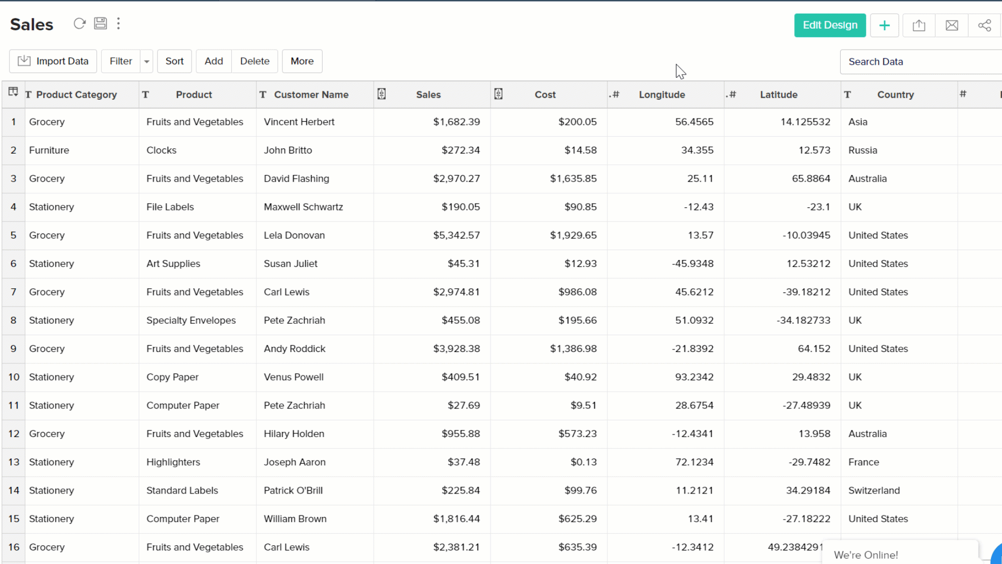Open the More menu
This screenshot has height=564, width=1002.
(302, 61)
